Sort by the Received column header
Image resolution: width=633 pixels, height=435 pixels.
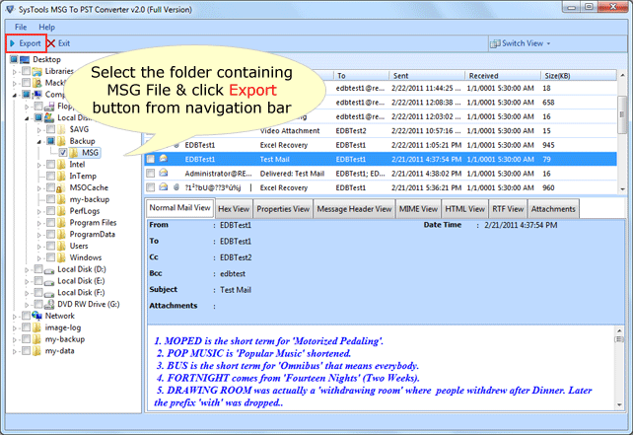(502, 76)
